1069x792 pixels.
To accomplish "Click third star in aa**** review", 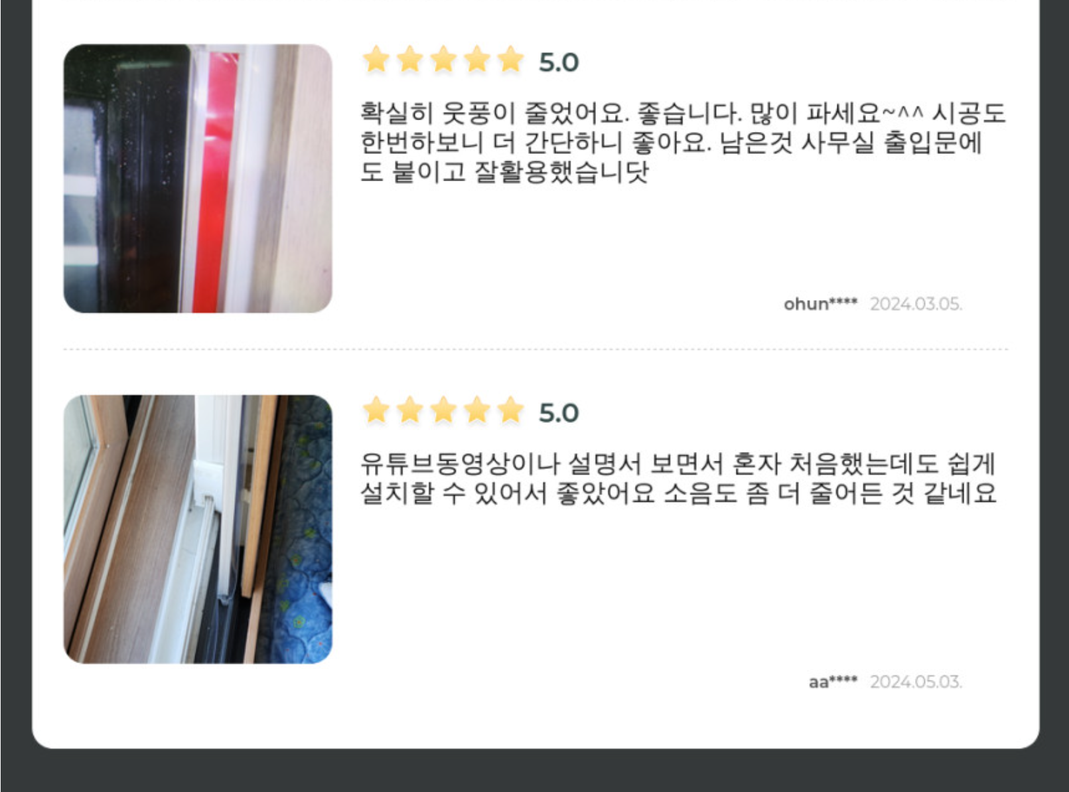I will tap(444, 410).
